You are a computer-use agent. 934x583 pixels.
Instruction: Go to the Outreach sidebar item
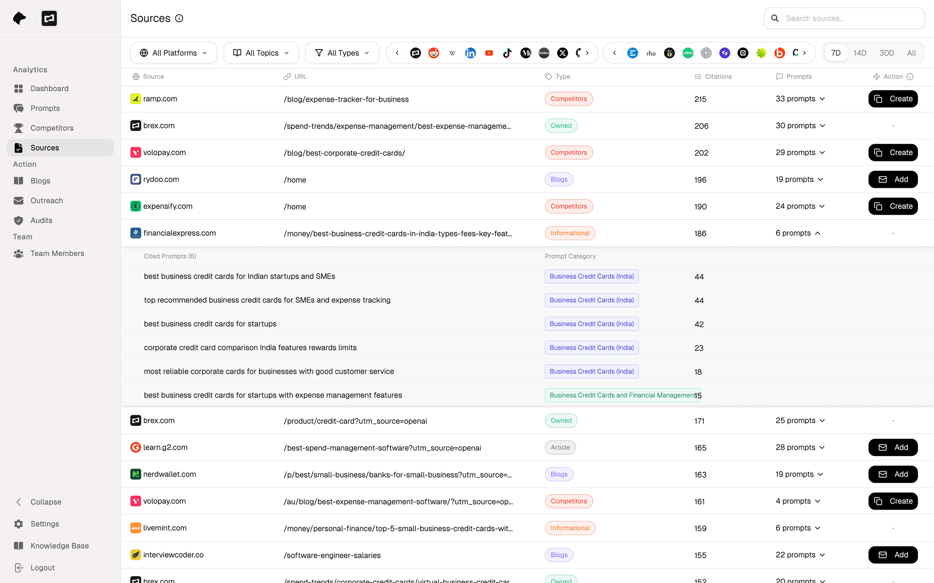[x=46, y=200]
